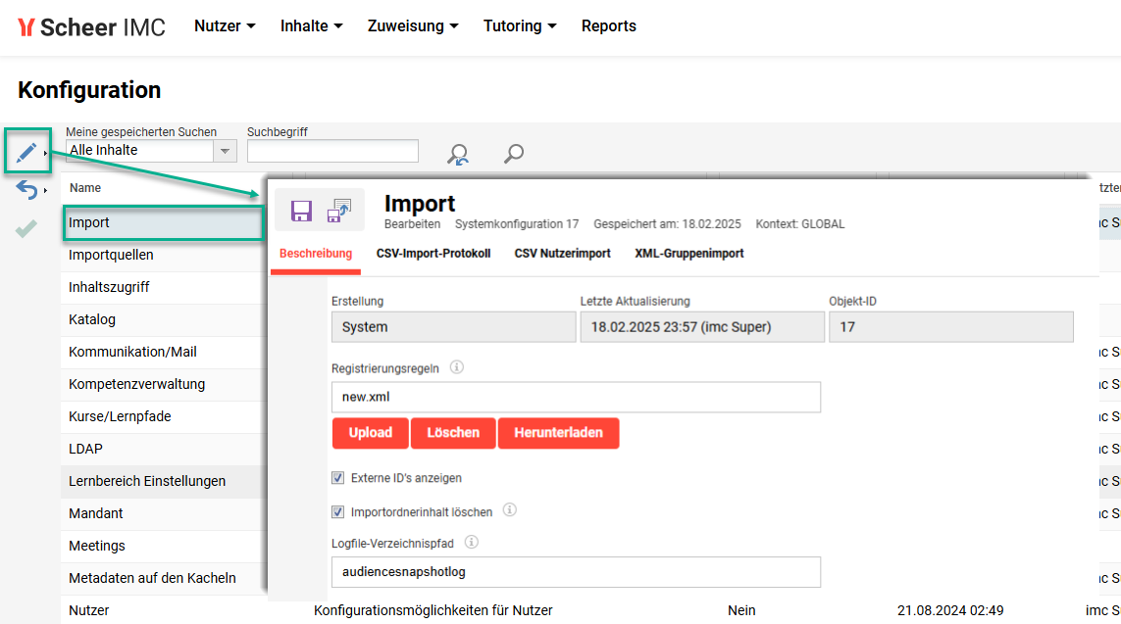Viewport: 1121px width, 624px height.
Task: Open the XML-Gruppenimport tab
Action: pyautogui.click(x=688, y=253)
